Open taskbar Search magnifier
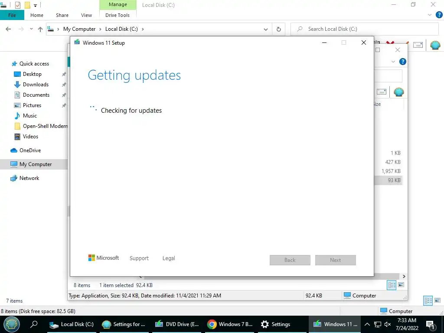The image size is (444, 333). [x=34, y=324]
